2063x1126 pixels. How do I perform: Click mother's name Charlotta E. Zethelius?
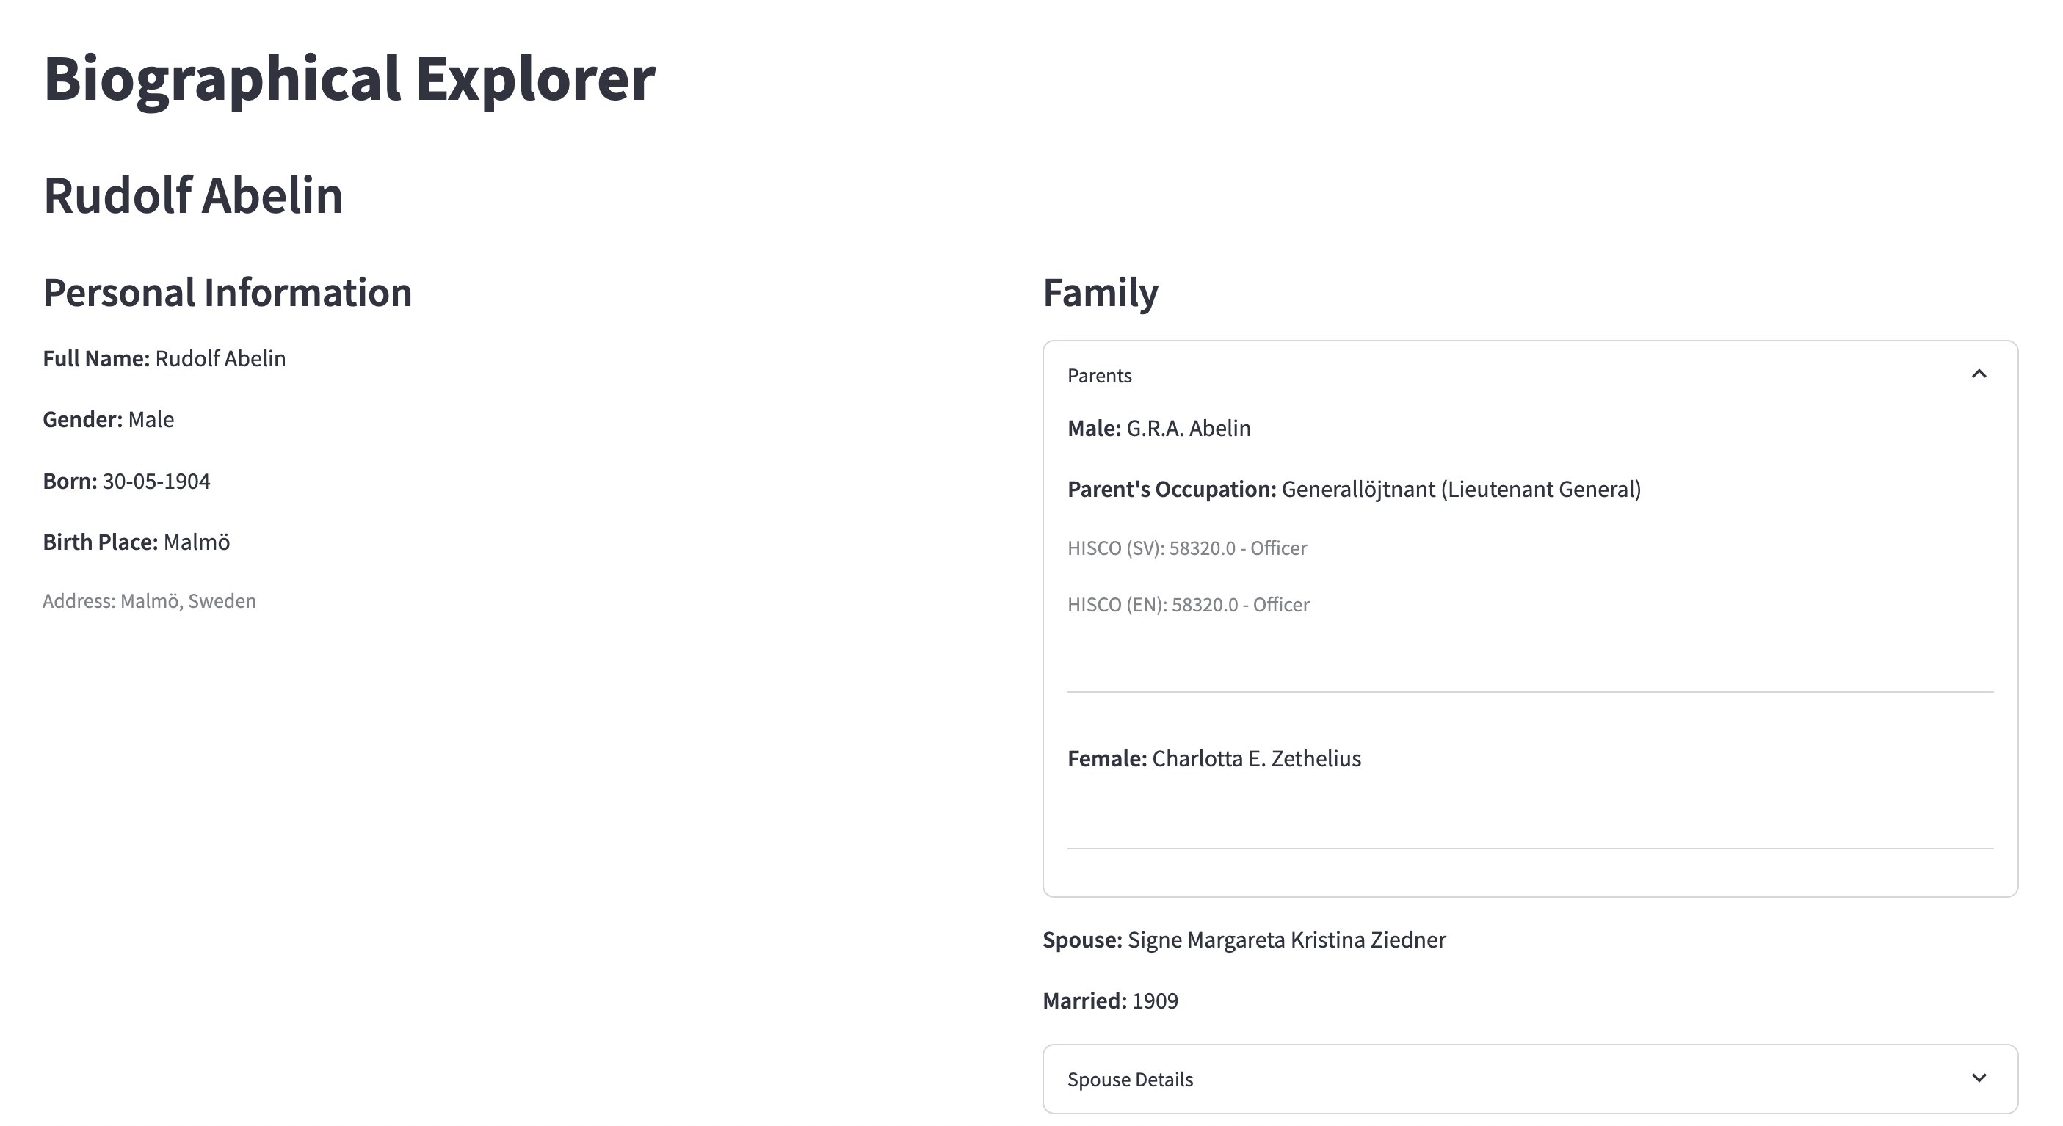(1255, 758)
